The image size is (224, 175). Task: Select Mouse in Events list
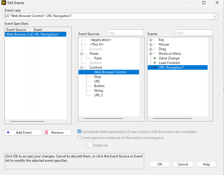(x=164, y=44)
